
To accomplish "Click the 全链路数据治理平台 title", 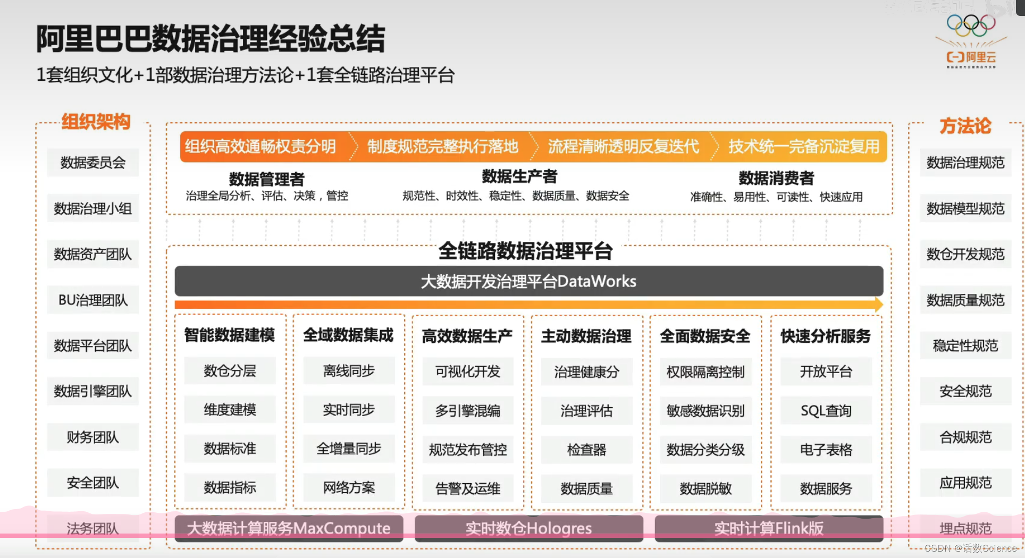I will [525, 251].
